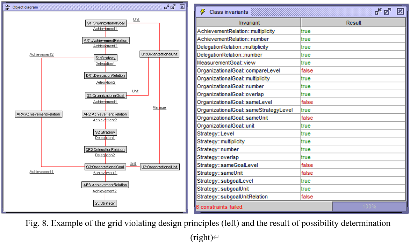Screen dimensions: 410x242
Task: Select the Strategy::multiplicity invariant row
Action: (301, 141)
